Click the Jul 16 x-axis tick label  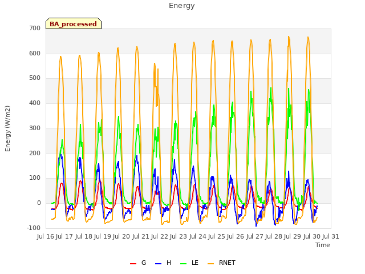pos(46,237)
